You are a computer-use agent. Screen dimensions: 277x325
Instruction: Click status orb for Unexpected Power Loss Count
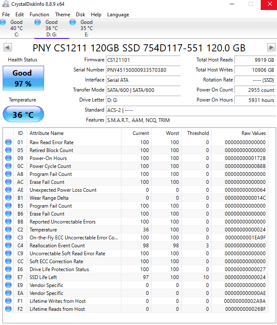[x=8, y=190]
